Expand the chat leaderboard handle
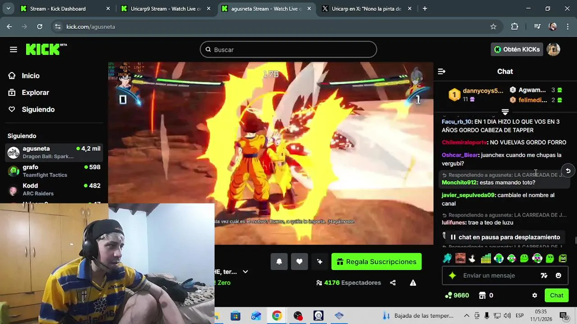Viewport: 577px width, 324px height. pyautogui.click(x=505, y=112)
